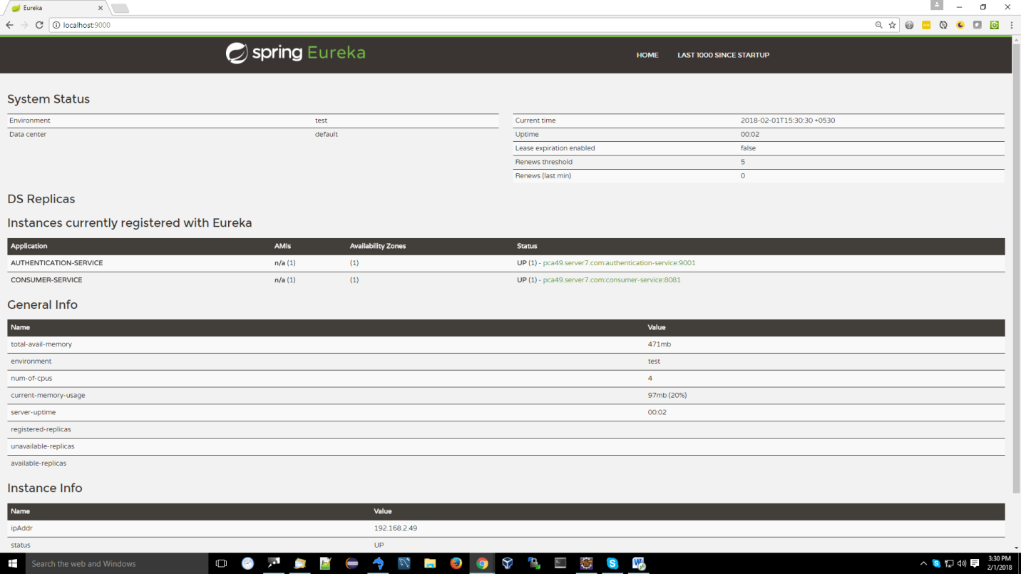Bookmark this page with star icon

pos(892,25)
